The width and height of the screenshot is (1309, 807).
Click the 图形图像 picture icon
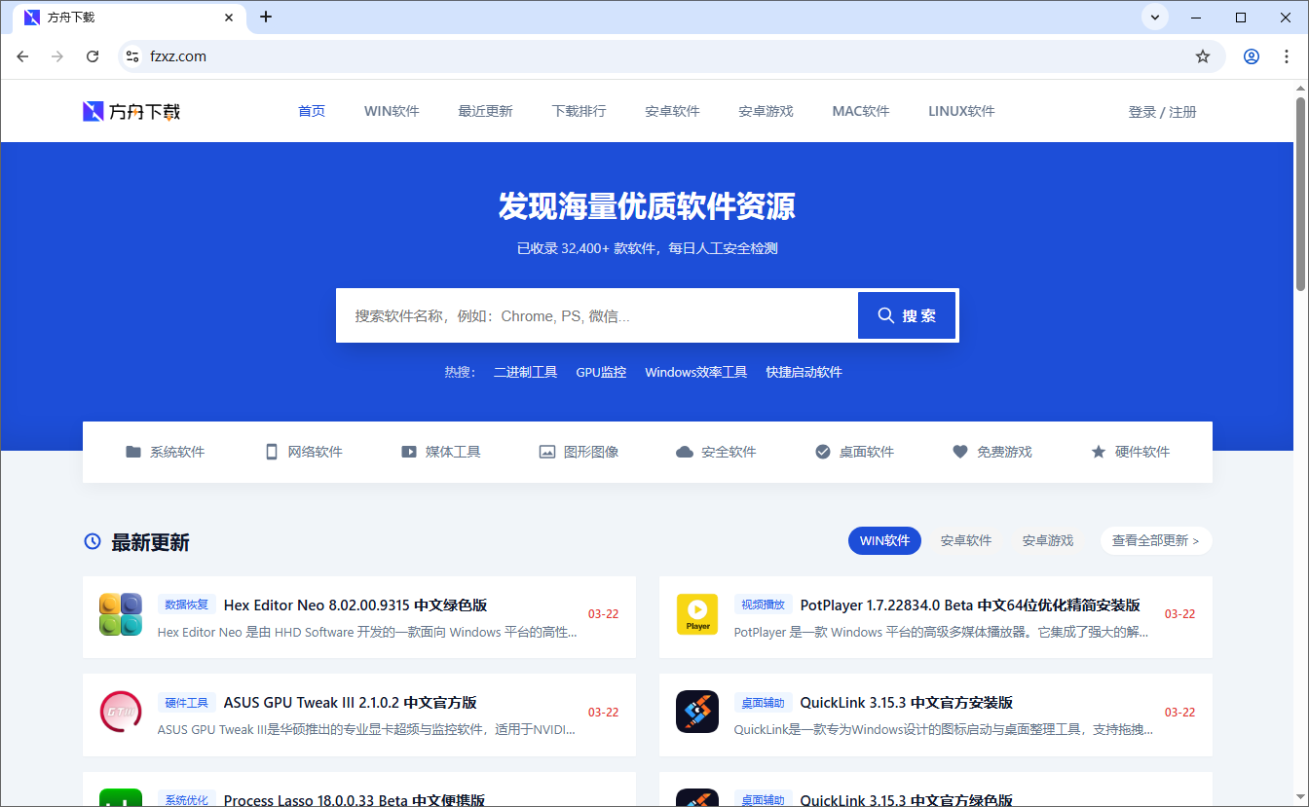(x=546, y=451)
